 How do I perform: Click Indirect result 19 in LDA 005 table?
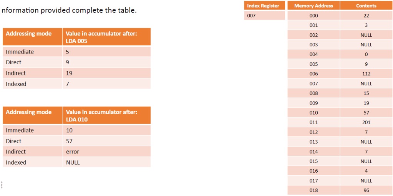tap(106, 73)
